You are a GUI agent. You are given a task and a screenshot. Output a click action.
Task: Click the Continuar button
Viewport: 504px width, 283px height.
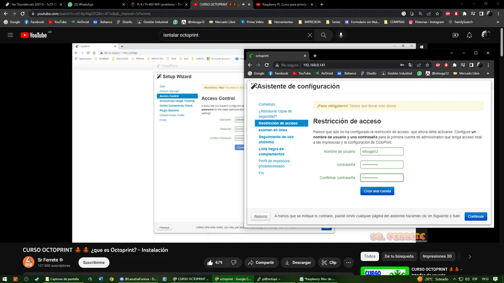[x=476, y=217]
